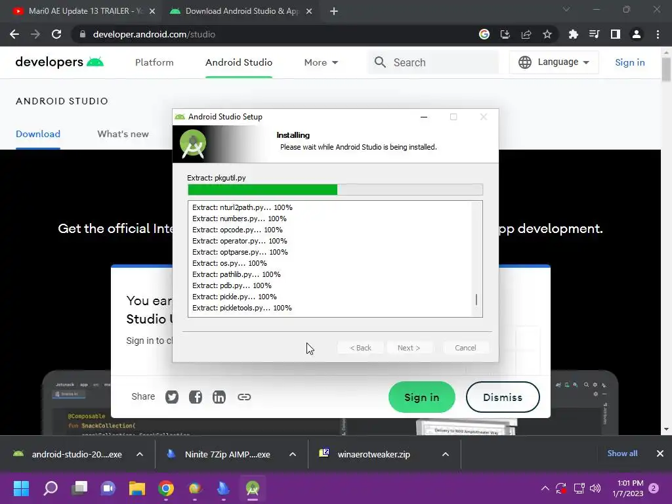Open the Extensions puzzle icon
Viewport: 672px width, 504px height.
coord(573,34)
